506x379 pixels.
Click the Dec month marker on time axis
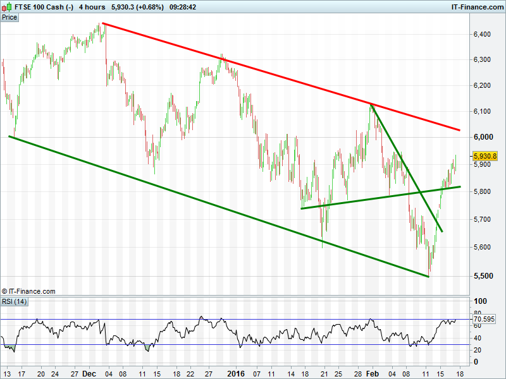click(88, 373)
